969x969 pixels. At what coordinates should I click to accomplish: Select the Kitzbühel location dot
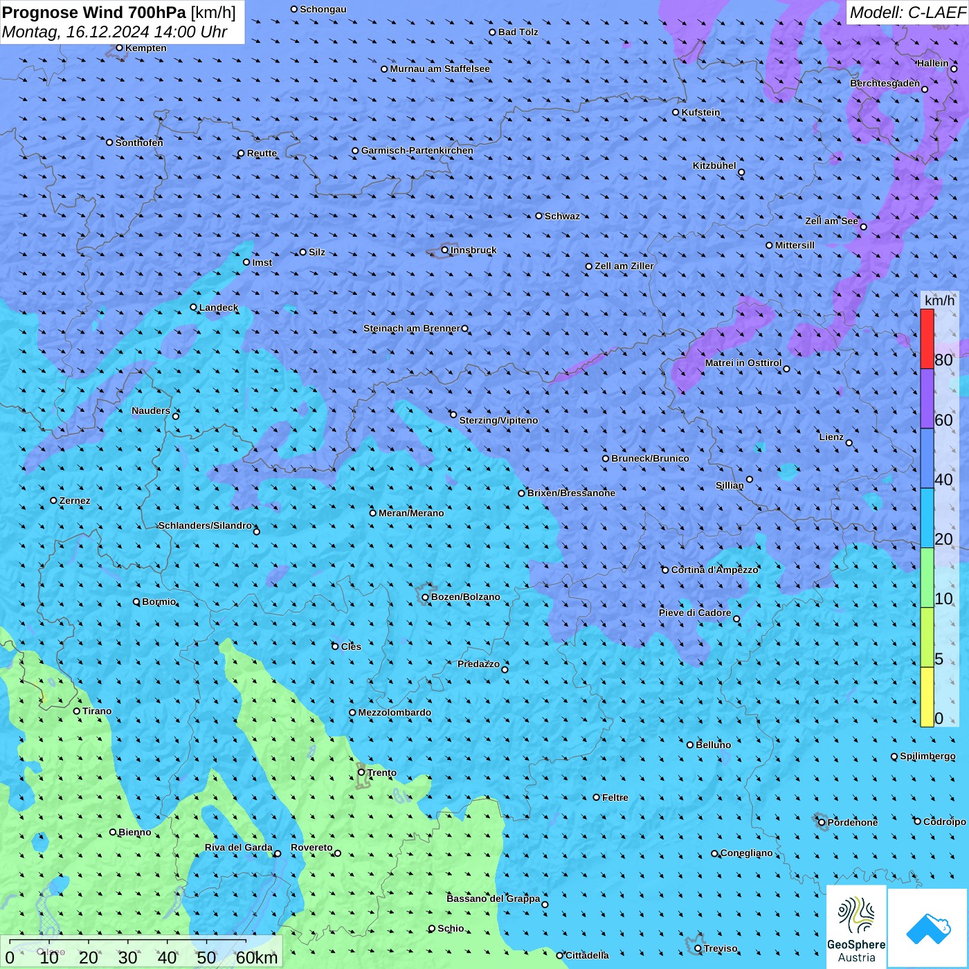click(x=741, y=172)
